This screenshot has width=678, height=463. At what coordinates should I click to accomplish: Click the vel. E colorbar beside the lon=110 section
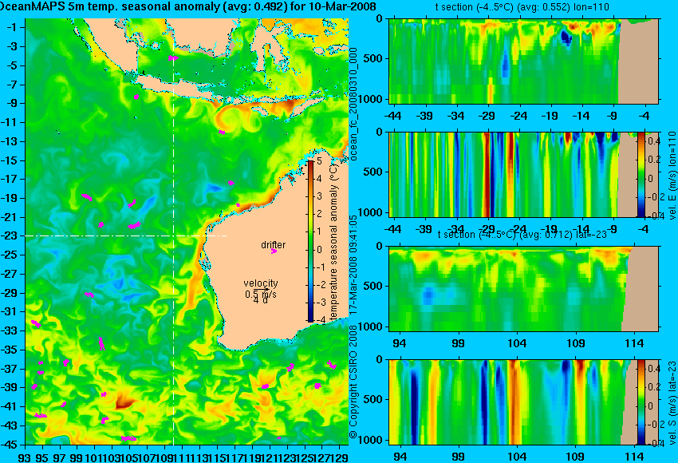pyautogui.click(x=641, y=174)
